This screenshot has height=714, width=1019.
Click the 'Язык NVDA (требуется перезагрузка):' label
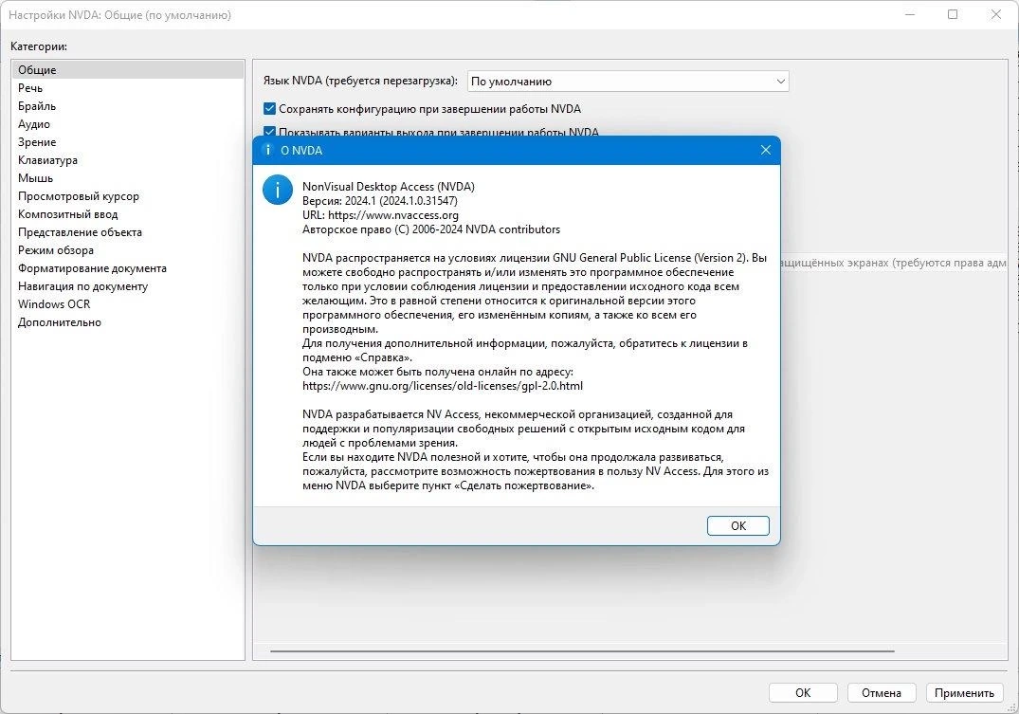pyautogui.click(x=360, y=81)
